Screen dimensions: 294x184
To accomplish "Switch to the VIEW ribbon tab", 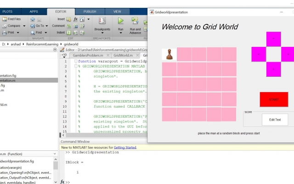I will pyautogui.click(x=117, y=11).
